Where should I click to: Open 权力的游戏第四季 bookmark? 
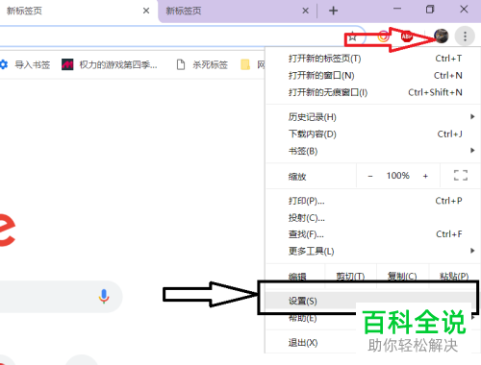110,65
